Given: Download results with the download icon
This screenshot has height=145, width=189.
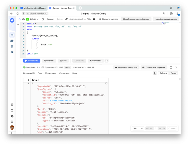Looking at the screenshot, I should (155, 73).
